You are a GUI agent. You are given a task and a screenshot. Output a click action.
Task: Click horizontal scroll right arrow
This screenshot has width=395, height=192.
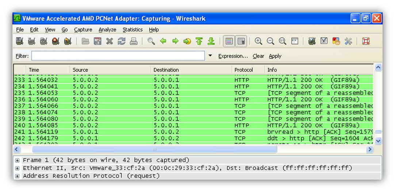[369, 149]
